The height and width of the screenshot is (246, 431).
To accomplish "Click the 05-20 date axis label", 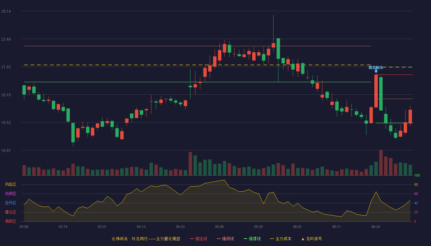I will (258, 227).
